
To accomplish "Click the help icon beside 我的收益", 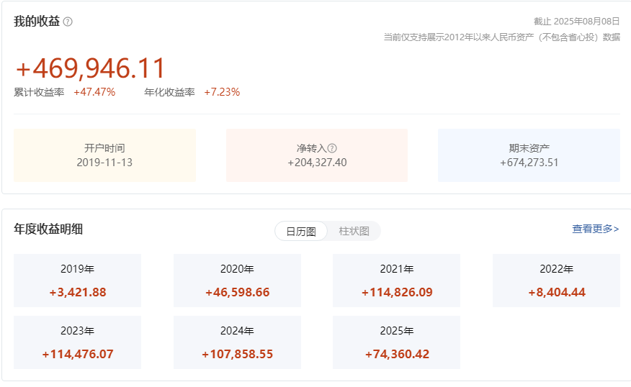I will click(x=68, y=22).
